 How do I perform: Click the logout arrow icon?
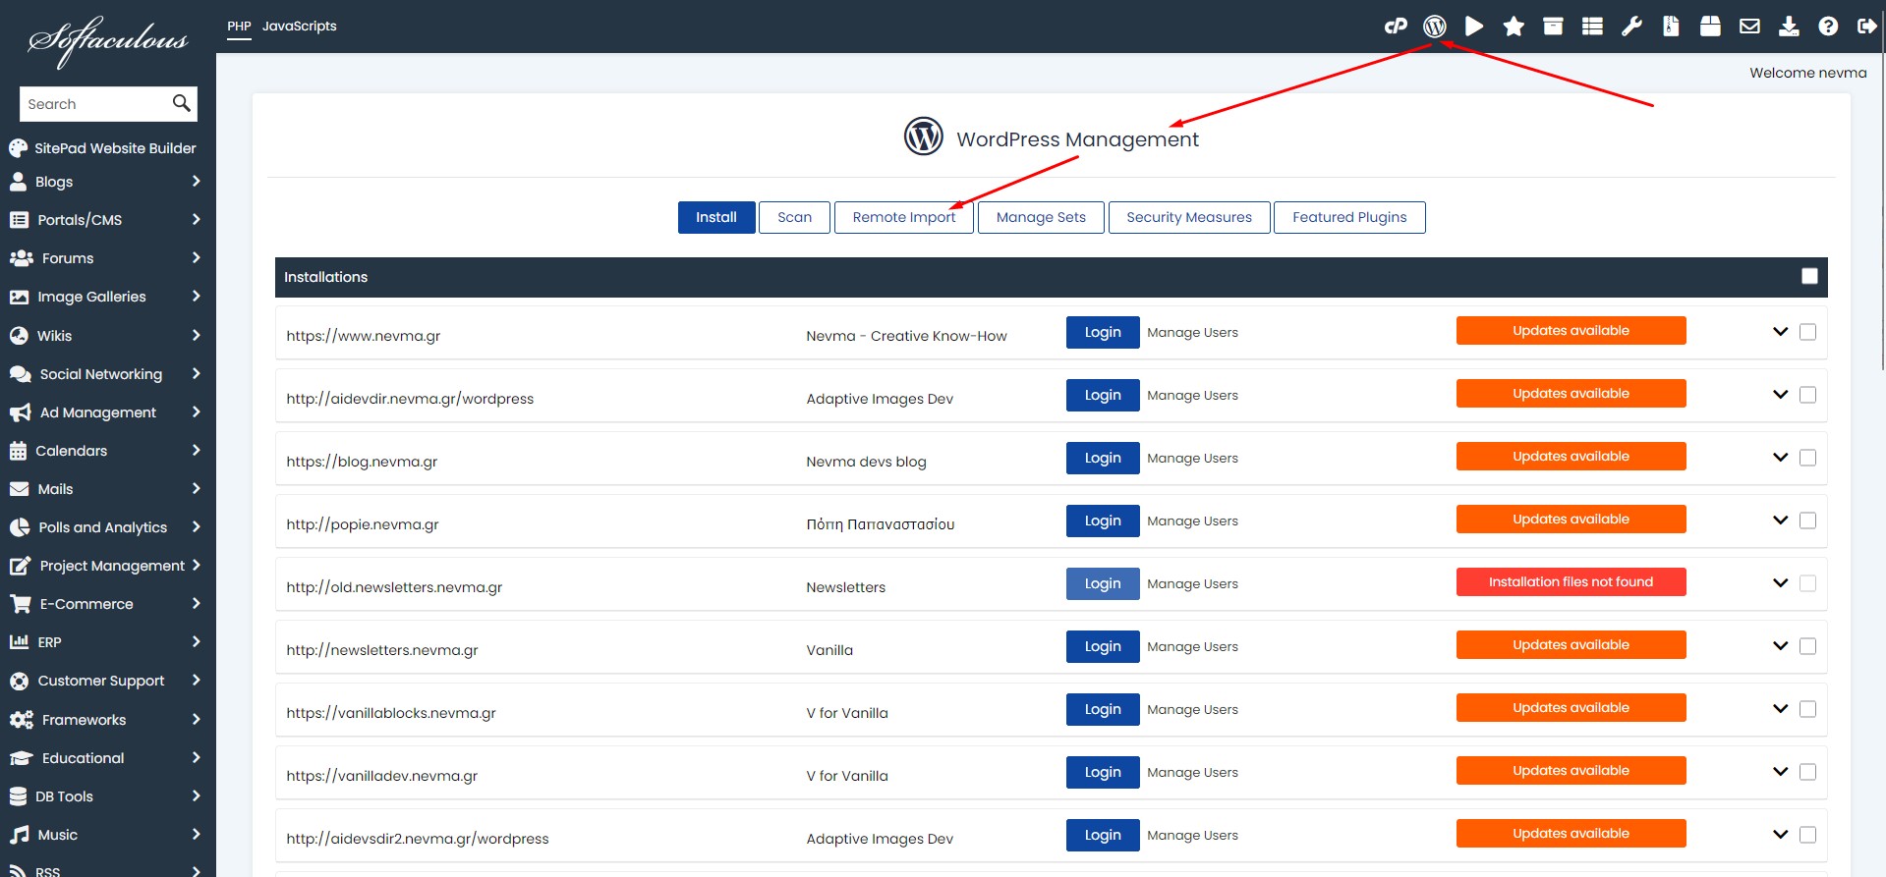point(1866,27)
